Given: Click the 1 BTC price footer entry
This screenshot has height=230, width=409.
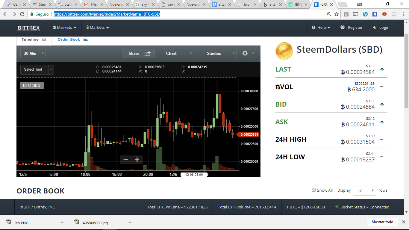Looking at the screenshot, I should point(305,207).
